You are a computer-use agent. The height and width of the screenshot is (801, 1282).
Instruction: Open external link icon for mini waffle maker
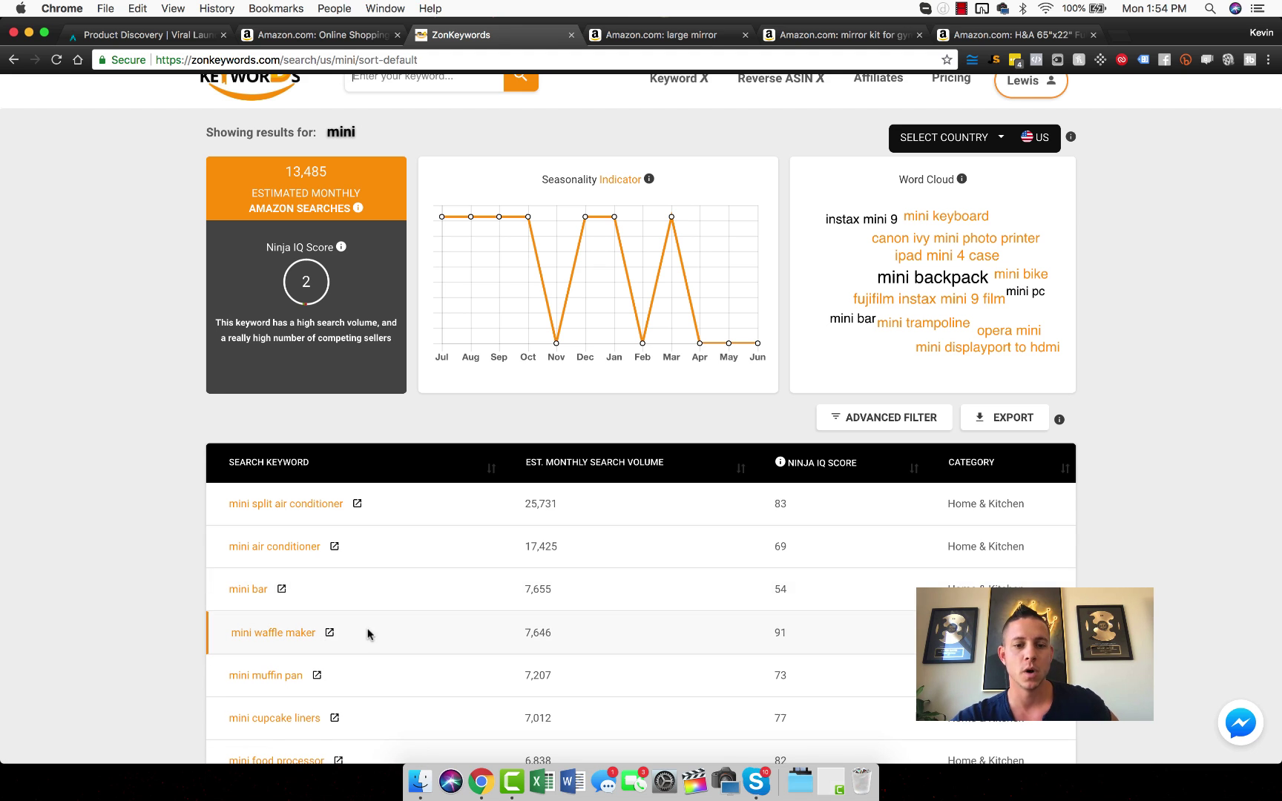(329, 632)
